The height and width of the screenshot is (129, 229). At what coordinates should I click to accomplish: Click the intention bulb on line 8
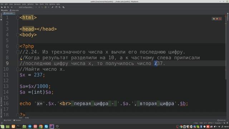point(21,59)
